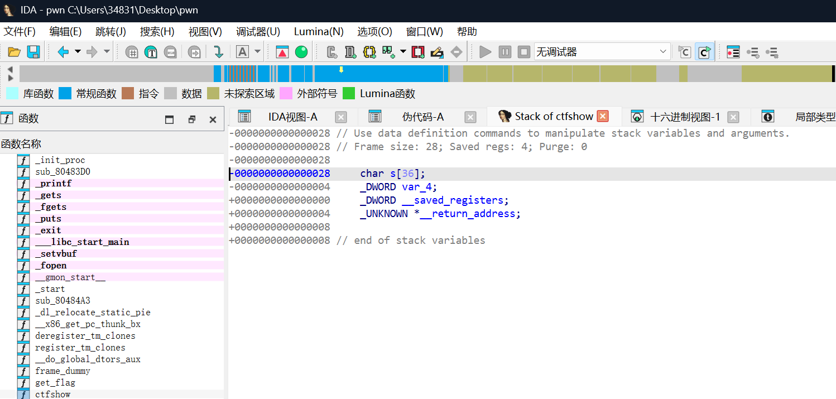Select _gets in the function list

click(48, 195)
